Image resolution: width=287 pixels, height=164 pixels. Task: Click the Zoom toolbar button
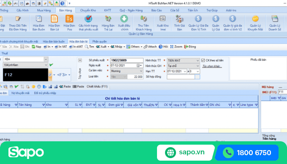(x=176, y=47)
